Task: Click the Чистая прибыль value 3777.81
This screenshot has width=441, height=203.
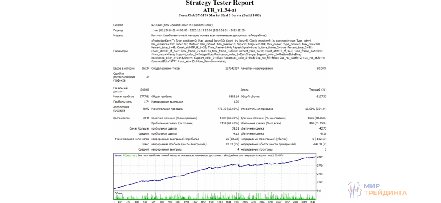Action: tap(143, 97)
